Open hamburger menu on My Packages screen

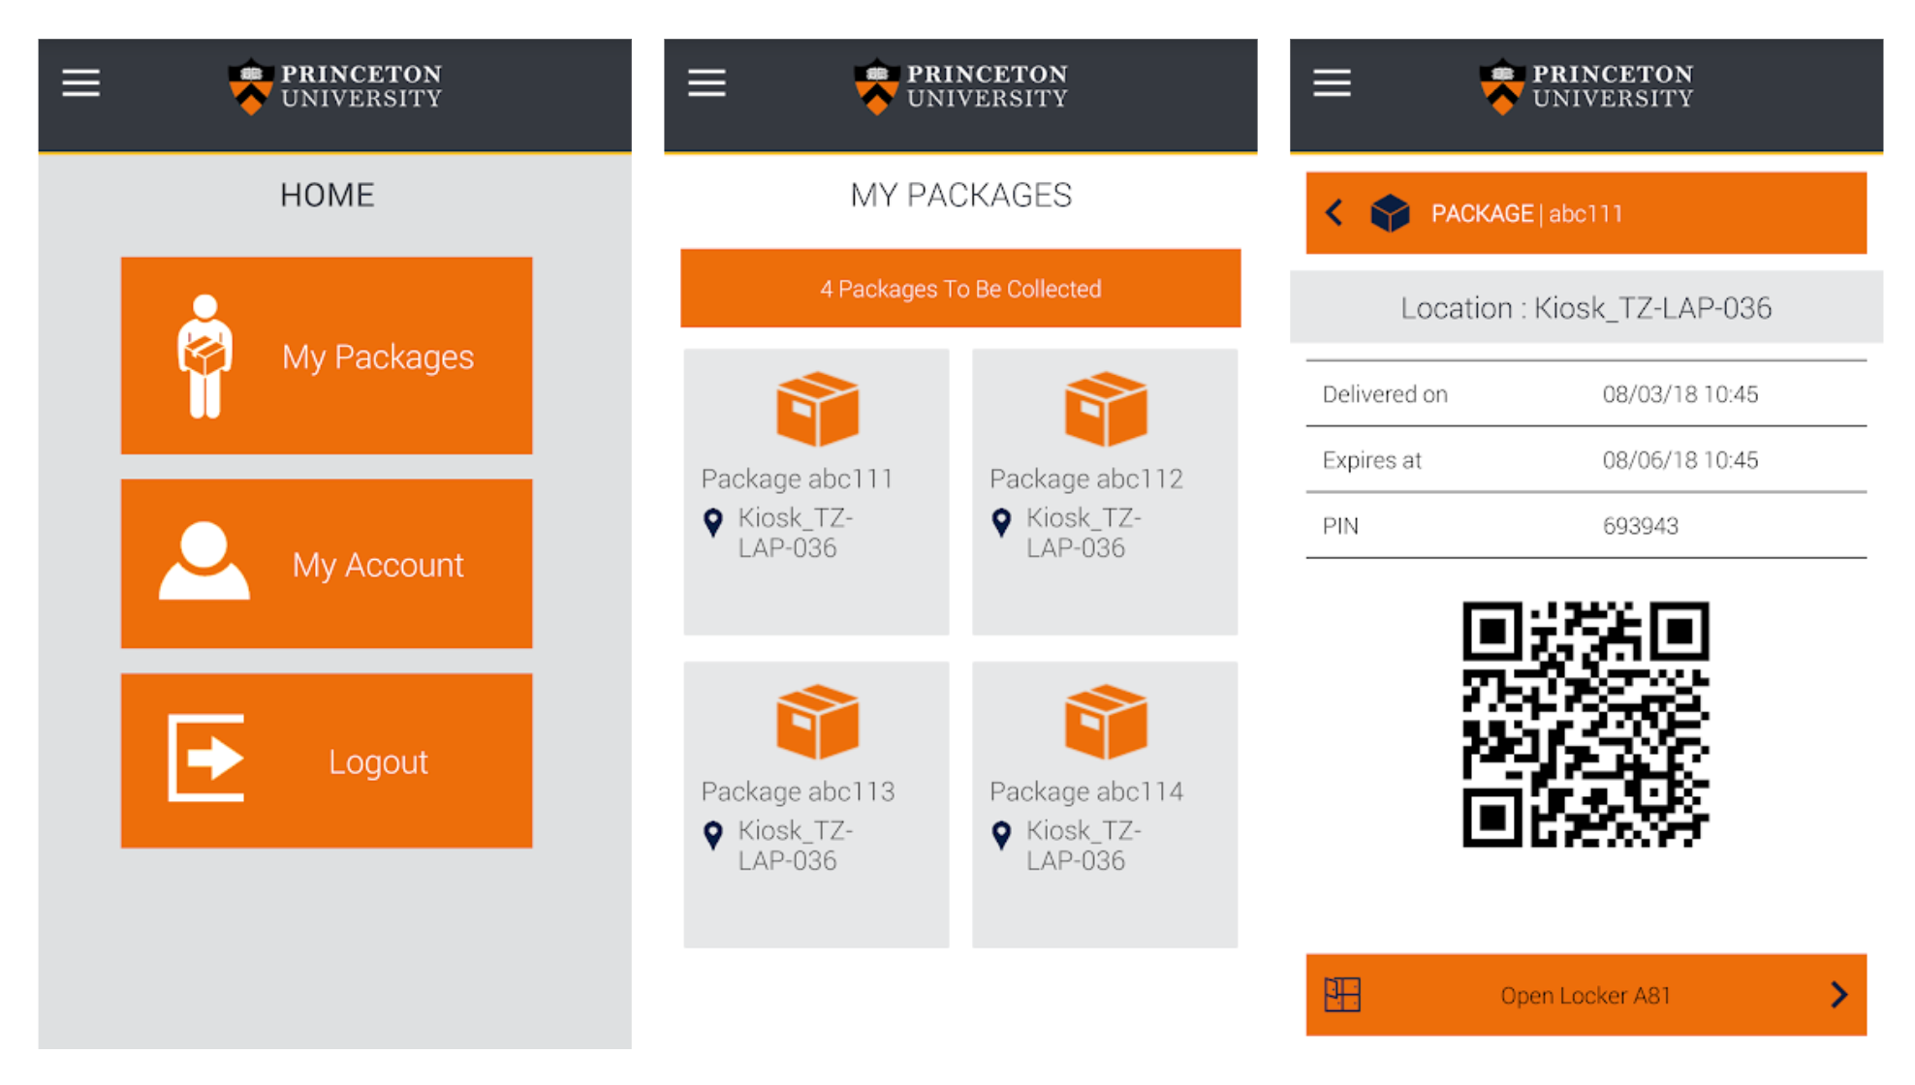pos(706,83)
